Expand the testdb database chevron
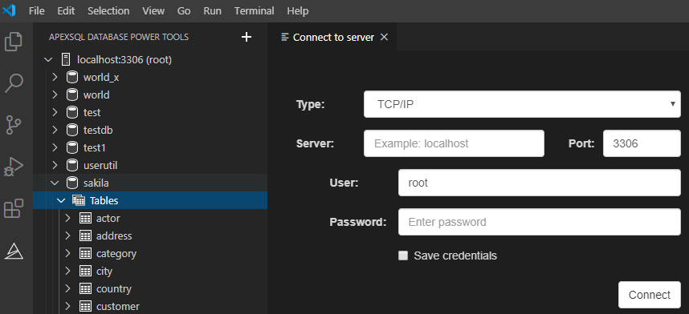This screenshot has width=689, height=314. (x=55, y=131)
